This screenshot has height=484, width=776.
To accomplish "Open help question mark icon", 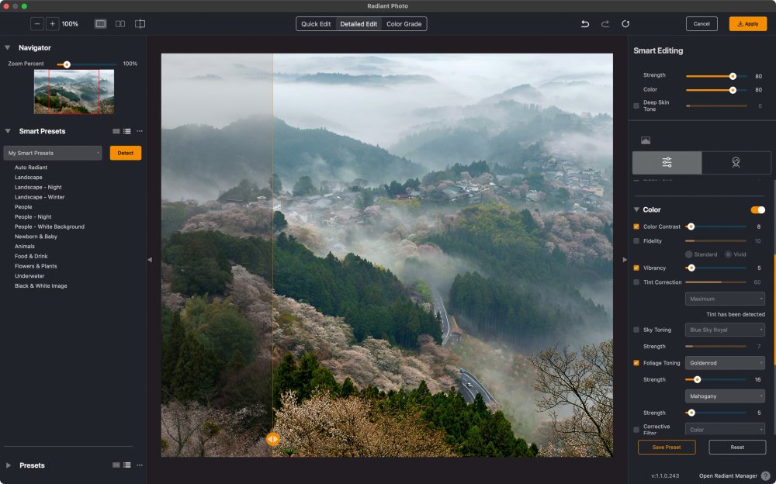I will [x=766, y=475].
